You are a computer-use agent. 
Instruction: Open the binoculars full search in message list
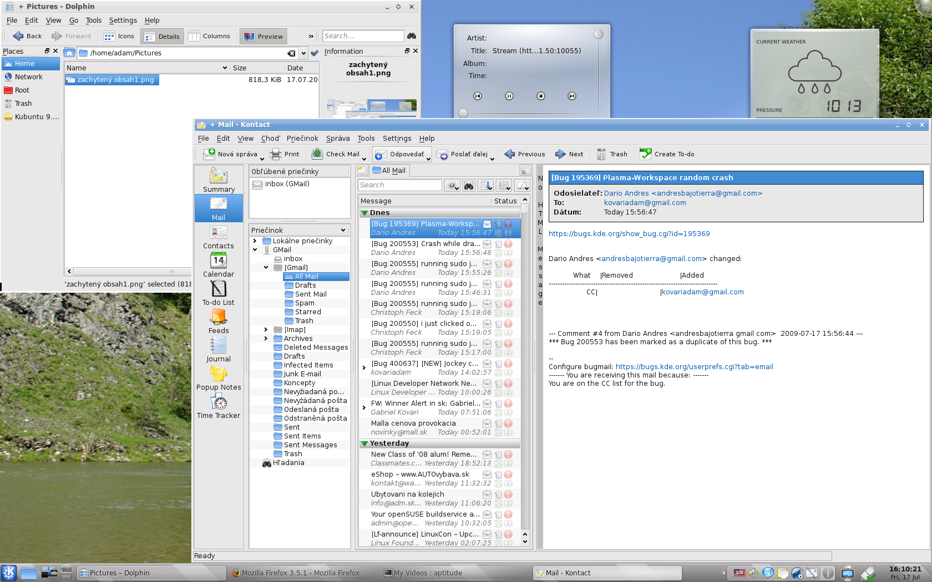pos(469,186)
